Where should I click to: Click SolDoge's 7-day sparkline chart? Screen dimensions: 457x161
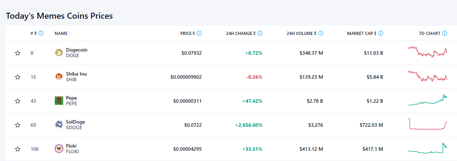427,124
